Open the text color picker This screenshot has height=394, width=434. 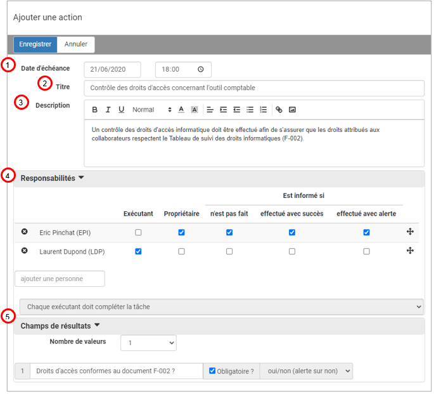point(181,110)
